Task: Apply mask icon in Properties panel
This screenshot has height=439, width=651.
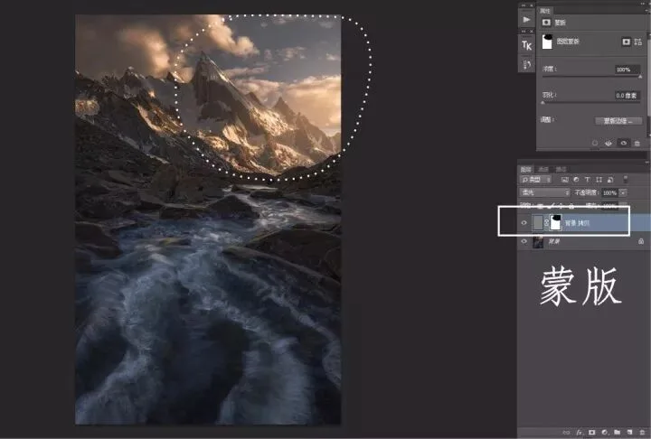Action: [x=609, y=143]
